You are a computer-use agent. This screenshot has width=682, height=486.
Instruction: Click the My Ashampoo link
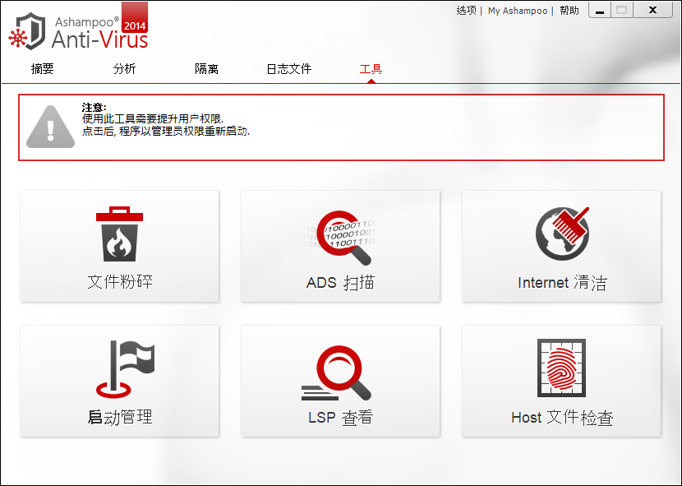(x=517, y=11)
